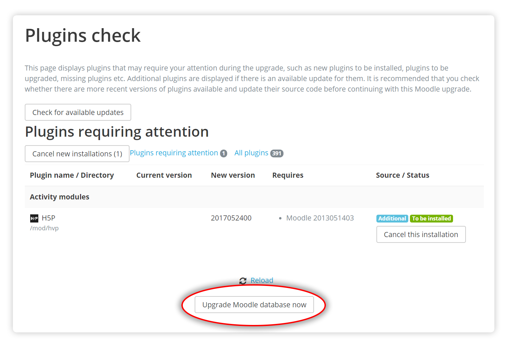Viewport: 510px width, 348px height.
Task: Click New version column header
Action: pos(233,175)
